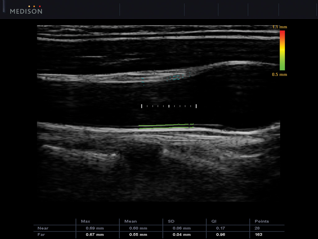Select the Far row label
The image size is (318, 239).
point(41,235)
